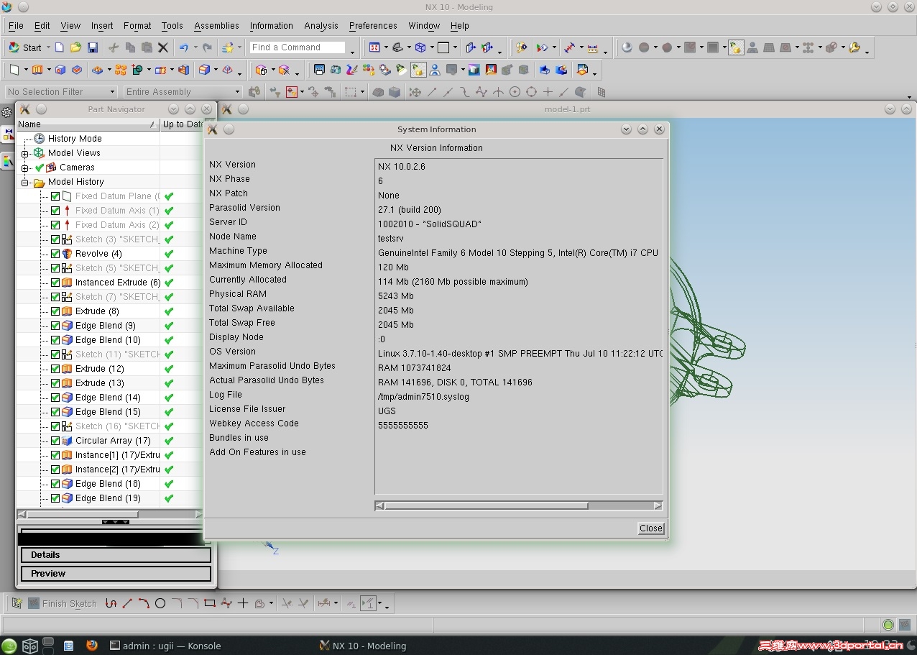Toggle the Extrude (8) feature checkbox

[55, 311]
